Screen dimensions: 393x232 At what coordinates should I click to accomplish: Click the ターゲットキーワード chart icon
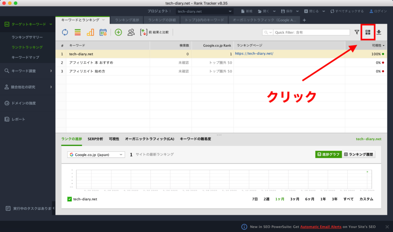pos(7,24)
